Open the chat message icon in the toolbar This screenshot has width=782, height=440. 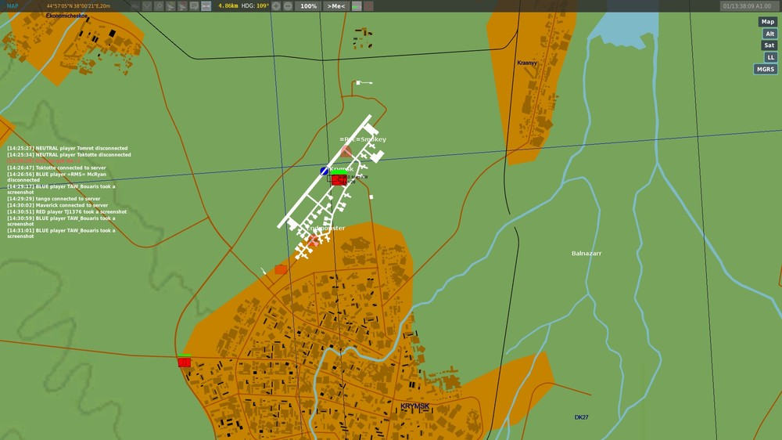point(194,6)
